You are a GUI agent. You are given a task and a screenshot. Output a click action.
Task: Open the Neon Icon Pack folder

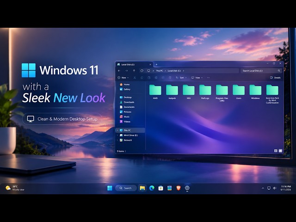pos(272,94)
